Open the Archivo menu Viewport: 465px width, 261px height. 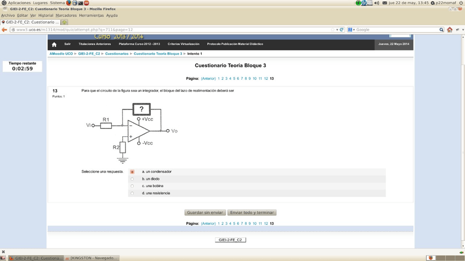[x=8, y=15]
